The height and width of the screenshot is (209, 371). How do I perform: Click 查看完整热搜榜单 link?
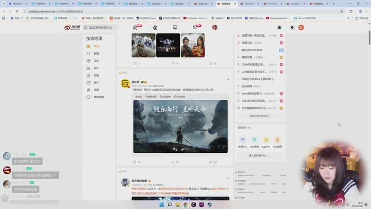(260, 116)
